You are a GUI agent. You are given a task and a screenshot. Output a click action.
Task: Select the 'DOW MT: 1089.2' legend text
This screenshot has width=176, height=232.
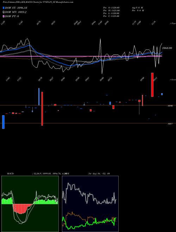tap(16, 12)
